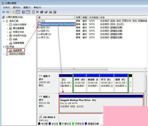Screen dimensions: 148x126
Task: Select the 学习 (E:) 39.06 GB partition block
Action: coord(107,83)
